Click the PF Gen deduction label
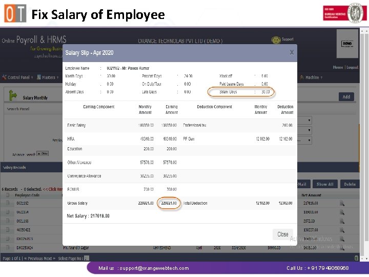Screen dimensions: 369x277 point(189,139)
